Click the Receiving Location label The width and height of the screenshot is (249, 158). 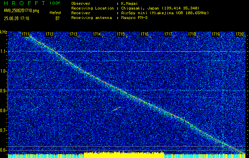93,8
